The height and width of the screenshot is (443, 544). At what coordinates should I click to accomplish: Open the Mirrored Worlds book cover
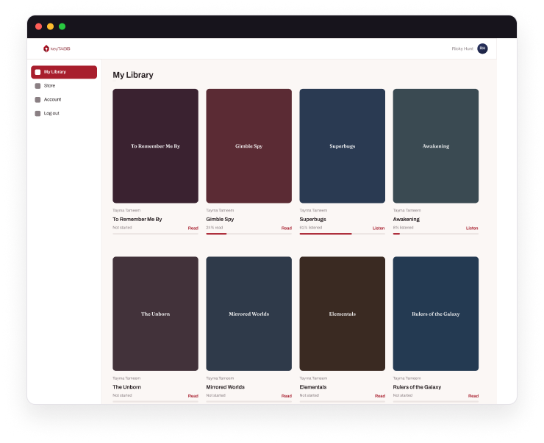[x=248, y=314]
